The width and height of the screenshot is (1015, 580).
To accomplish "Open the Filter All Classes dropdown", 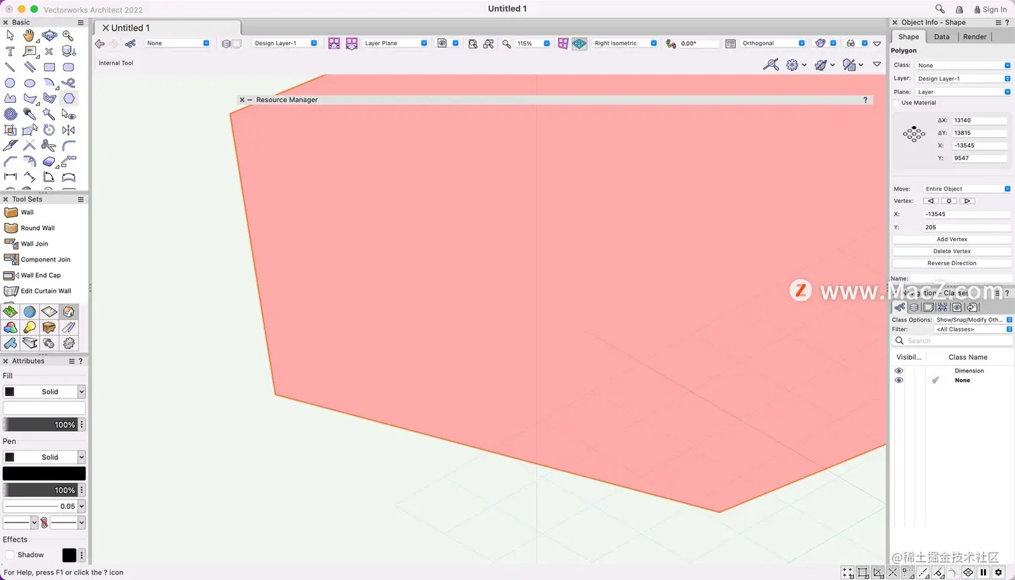I will pyautogui.click(x=973, y=329).
